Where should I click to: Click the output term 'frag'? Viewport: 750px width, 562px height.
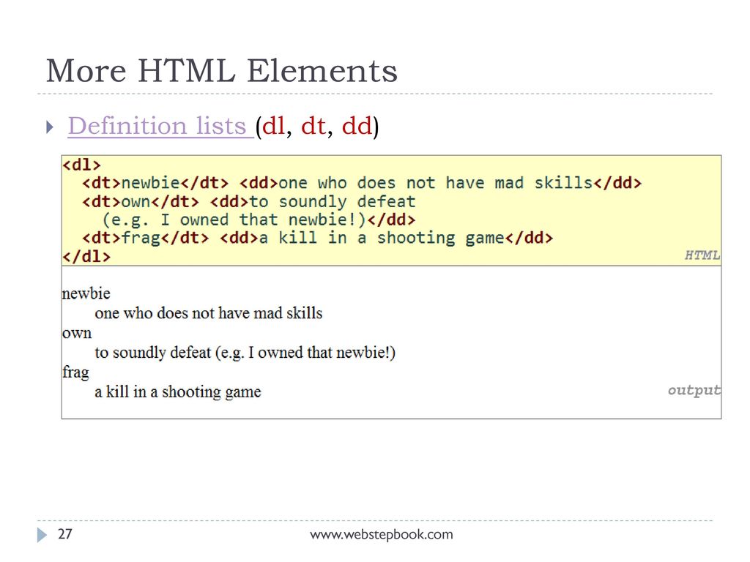pos(75,372)
